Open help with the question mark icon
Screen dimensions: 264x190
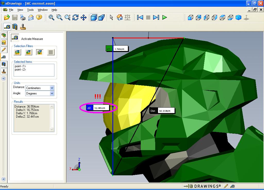point(39,17)
